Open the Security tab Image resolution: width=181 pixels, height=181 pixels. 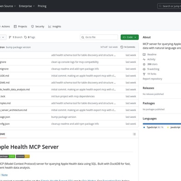coord(37,27)
